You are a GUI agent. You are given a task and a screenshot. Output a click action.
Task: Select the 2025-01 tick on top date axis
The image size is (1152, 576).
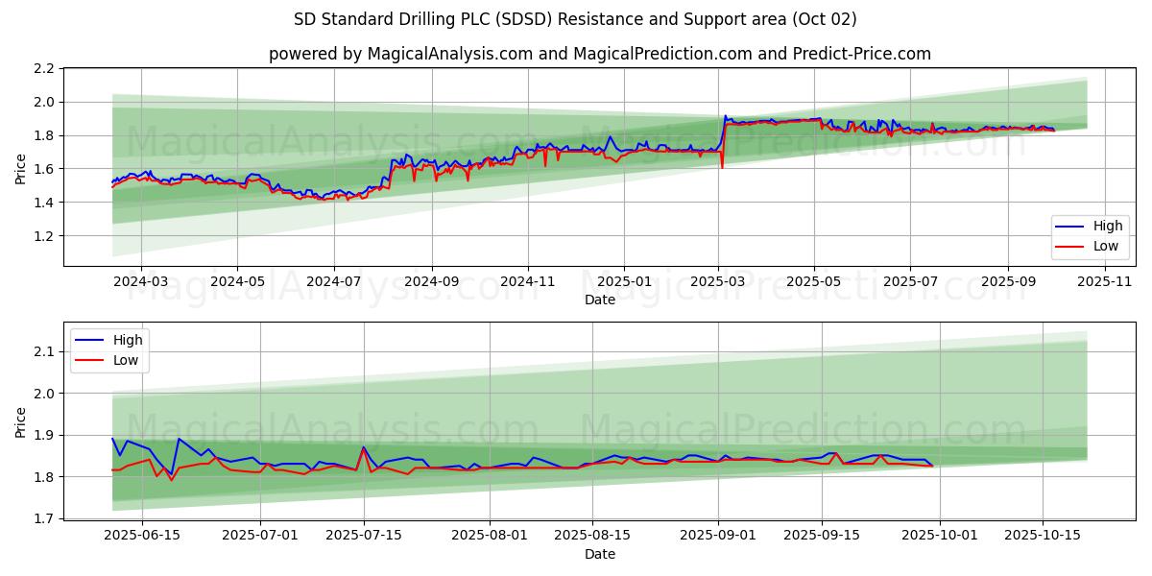click(624, 282)
